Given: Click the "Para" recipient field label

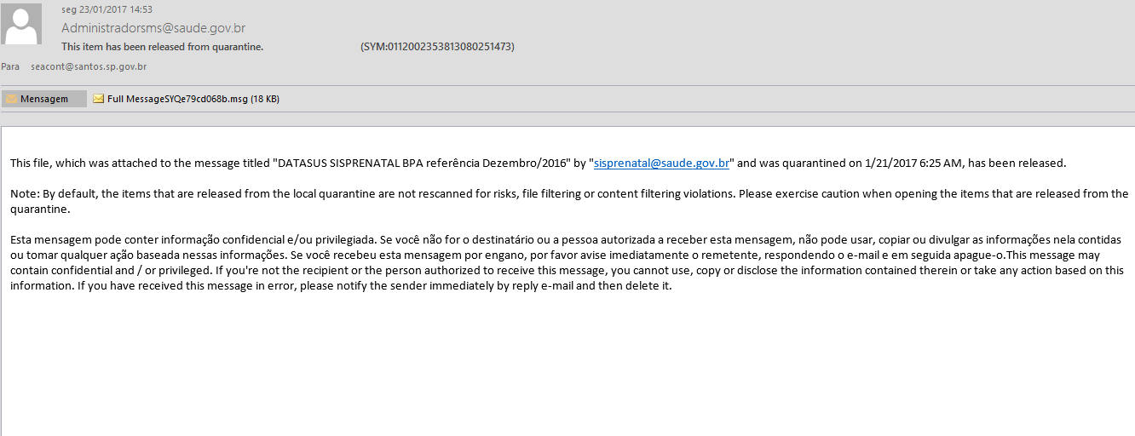Looking at the screenshot, I should [x=10, y=66].
